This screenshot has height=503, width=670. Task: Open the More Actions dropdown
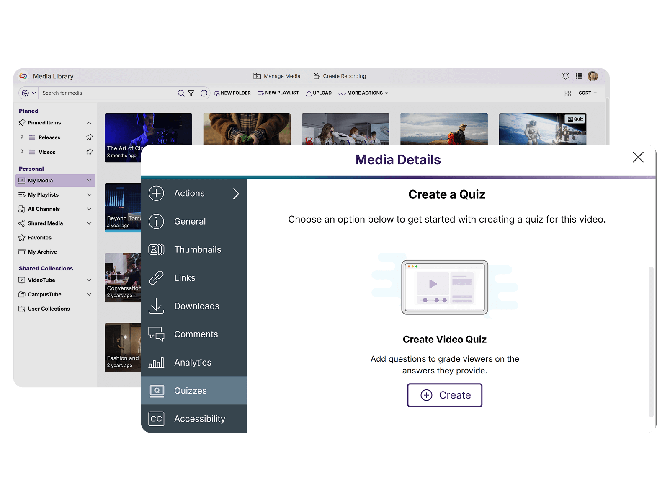[363, 93]
